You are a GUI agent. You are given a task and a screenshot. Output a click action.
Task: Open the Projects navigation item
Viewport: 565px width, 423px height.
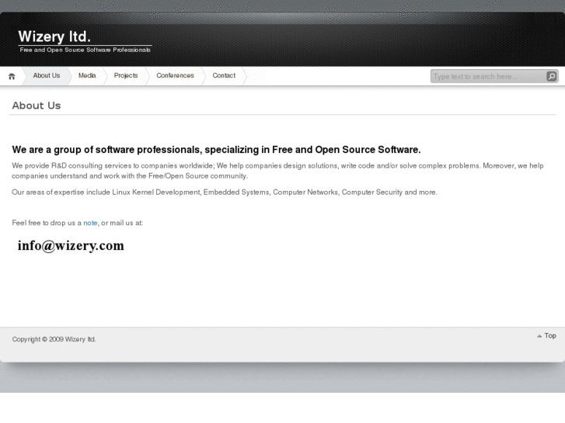126,75
